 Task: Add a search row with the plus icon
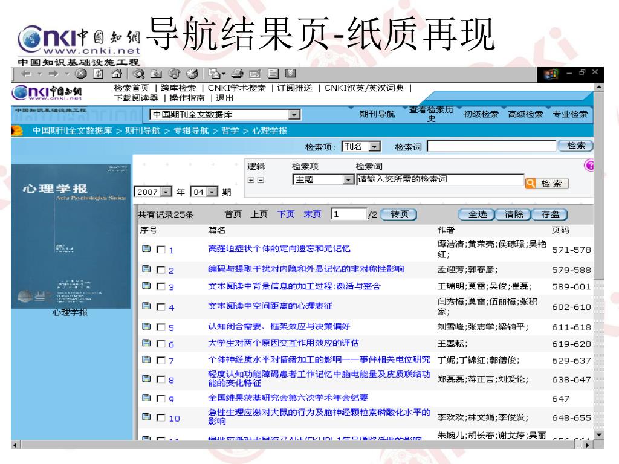pos(251,180)
